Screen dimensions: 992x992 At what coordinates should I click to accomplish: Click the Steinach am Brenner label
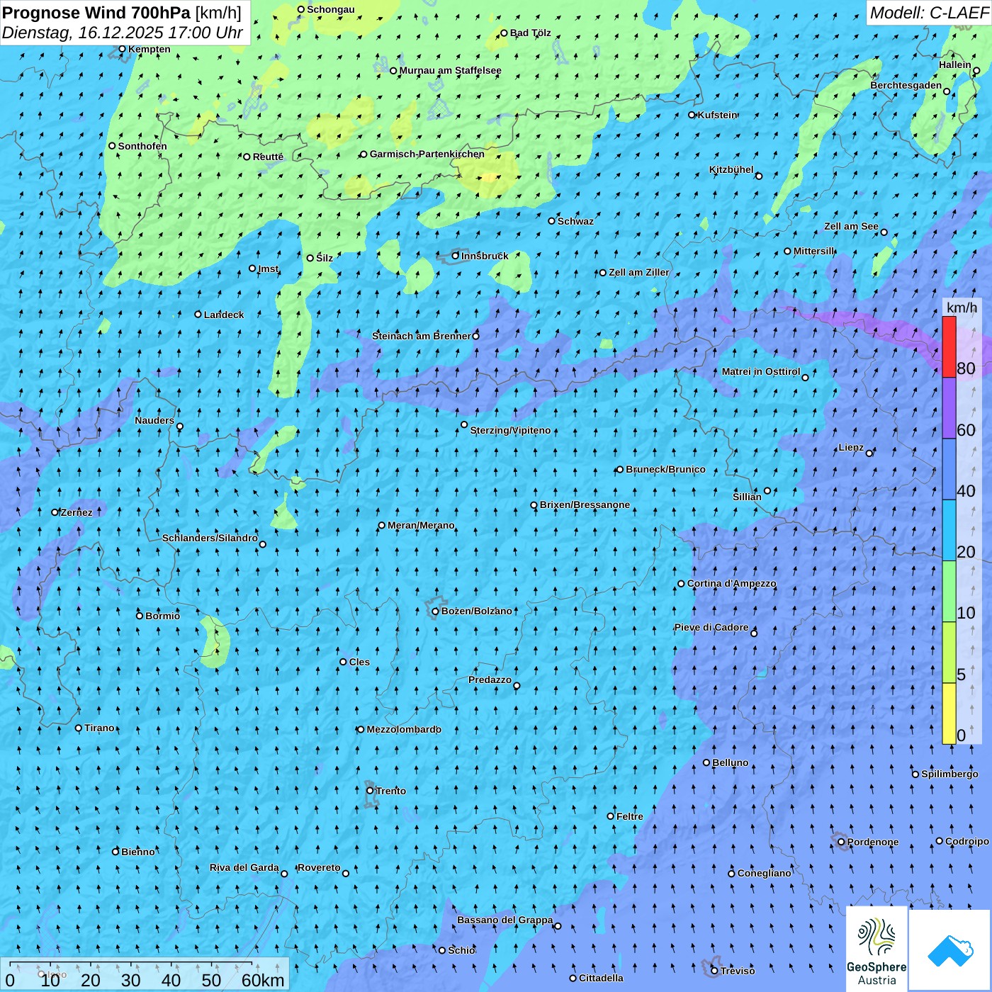[x=422, y=336]
